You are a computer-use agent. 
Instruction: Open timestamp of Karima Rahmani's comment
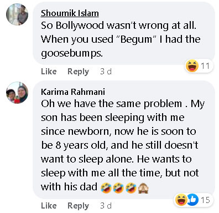click(x=106, y=206)
